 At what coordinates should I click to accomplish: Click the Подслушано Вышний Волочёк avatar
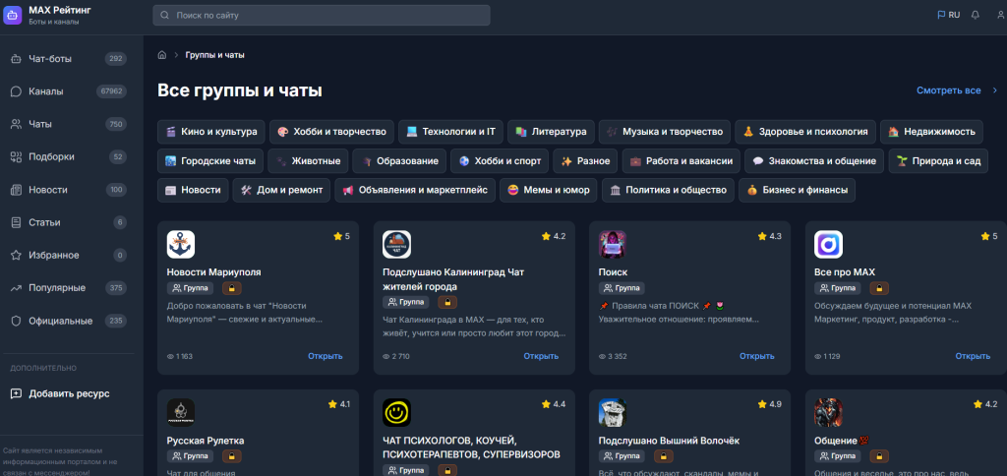pyautogui.click(x=612, y=412)
